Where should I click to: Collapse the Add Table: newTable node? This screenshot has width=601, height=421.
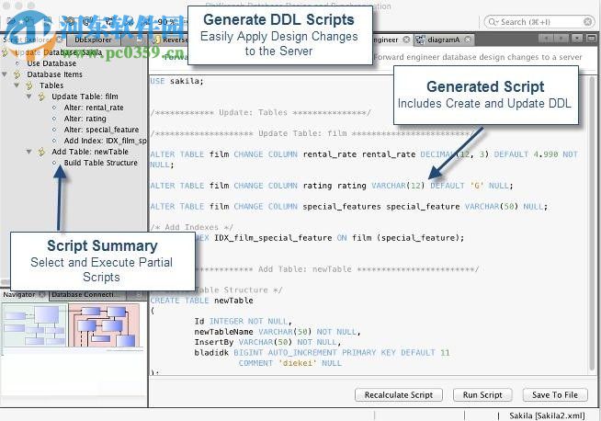[x=28, y=152]
